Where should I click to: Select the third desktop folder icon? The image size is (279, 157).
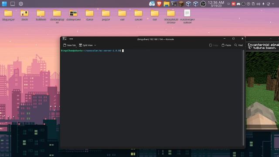41,15
